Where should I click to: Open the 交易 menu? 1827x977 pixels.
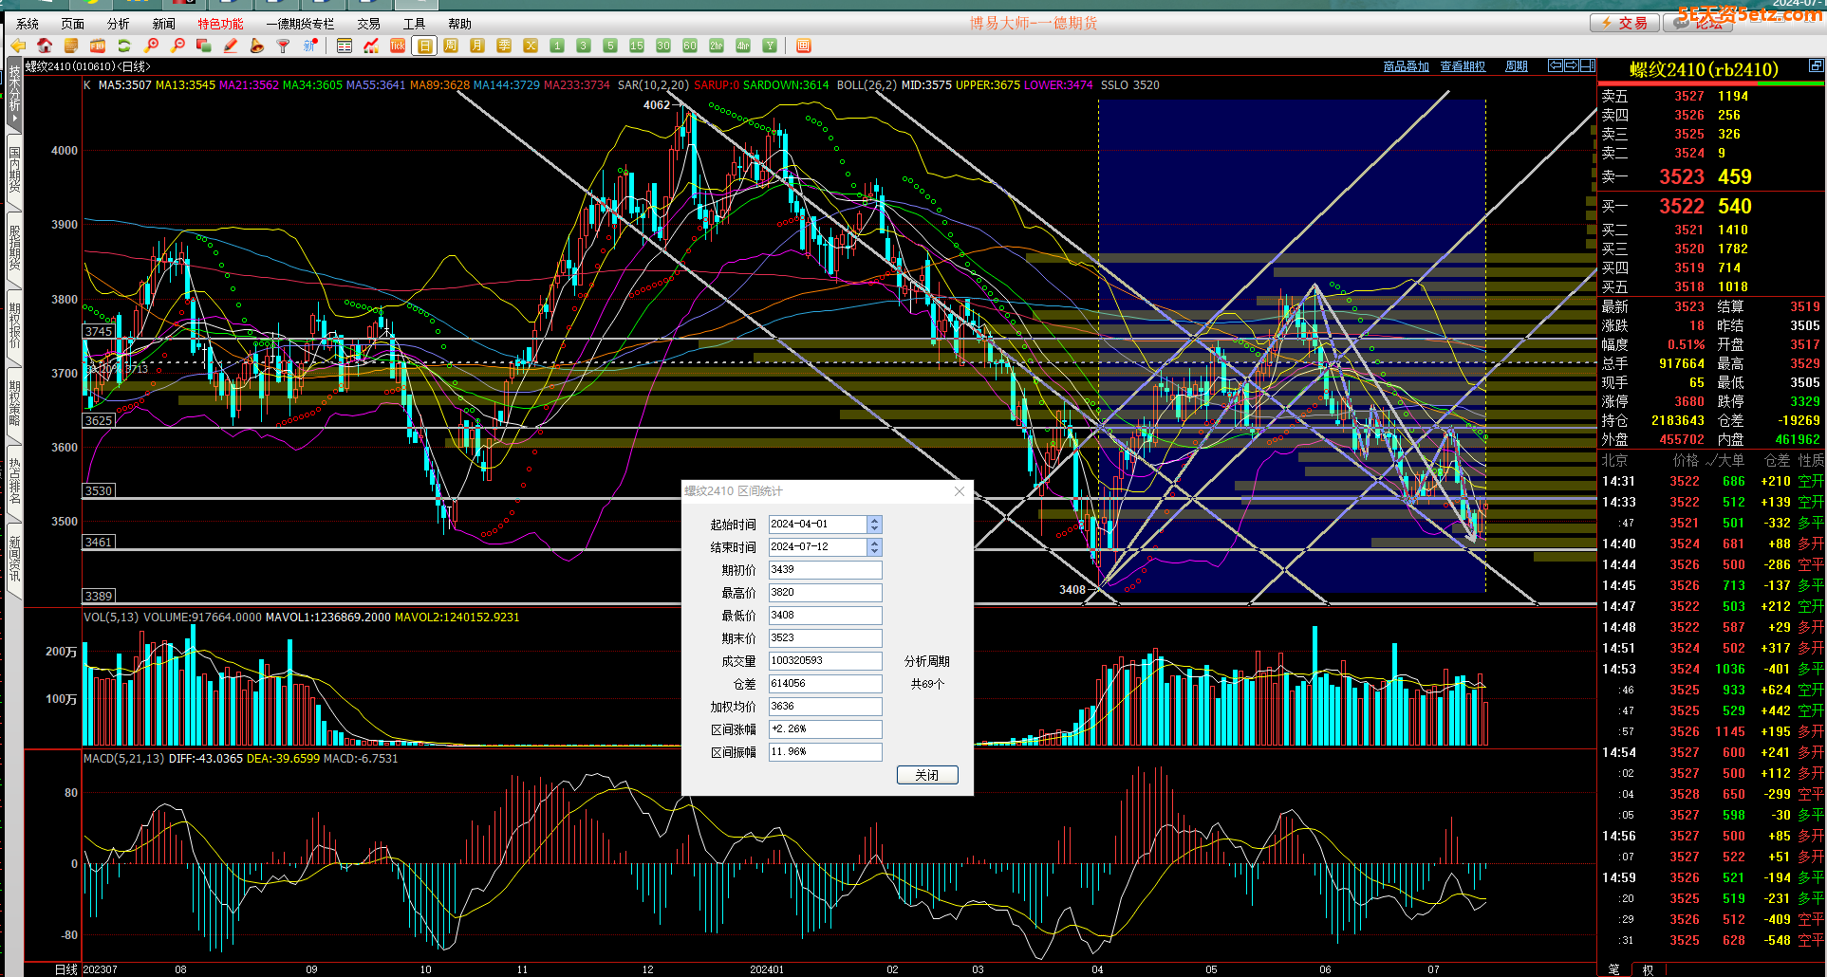[x=369, y=24]
